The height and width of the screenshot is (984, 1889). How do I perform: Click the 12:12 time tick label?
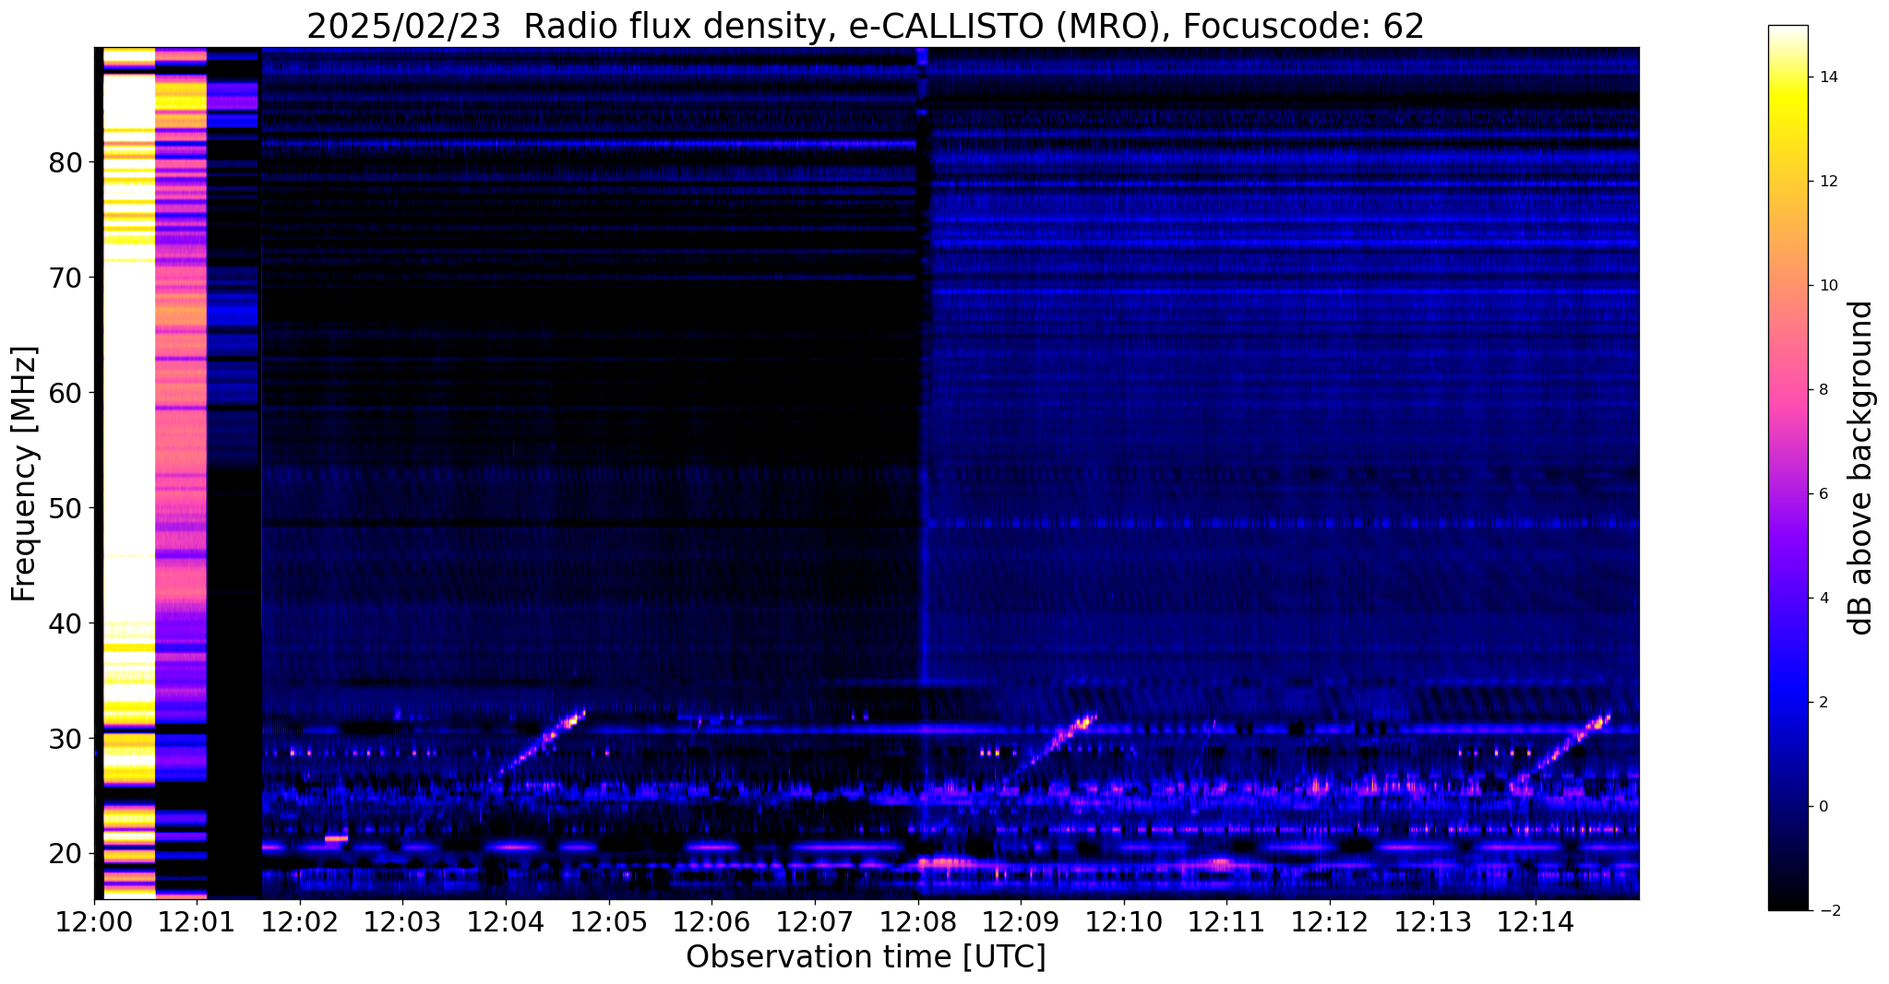(x=1329, y=923)
